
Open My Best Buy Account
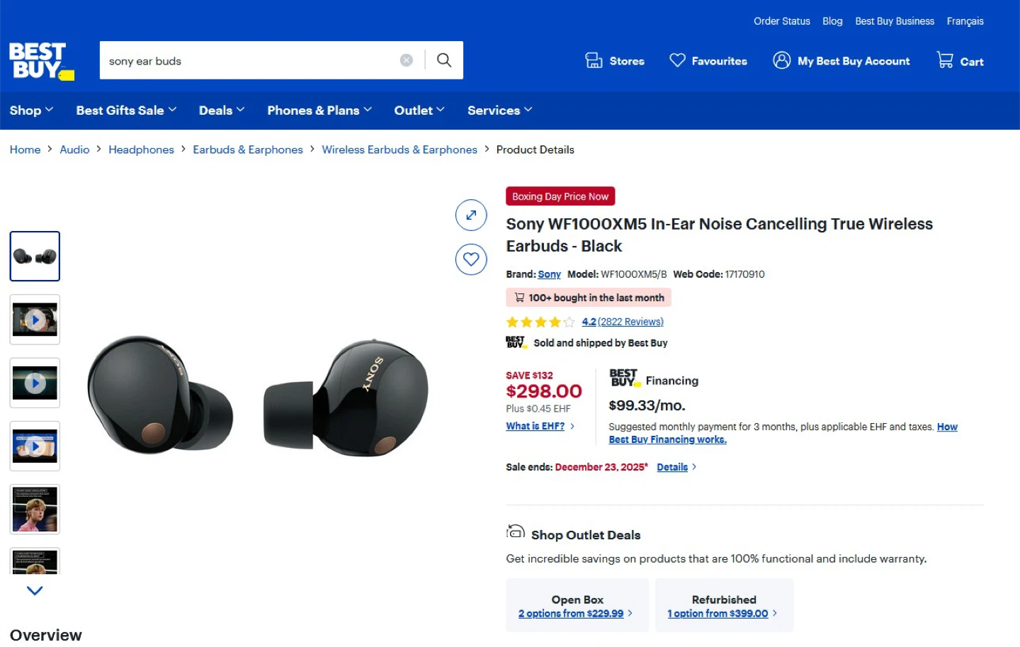pyautogui.click(x=841, y=61)
